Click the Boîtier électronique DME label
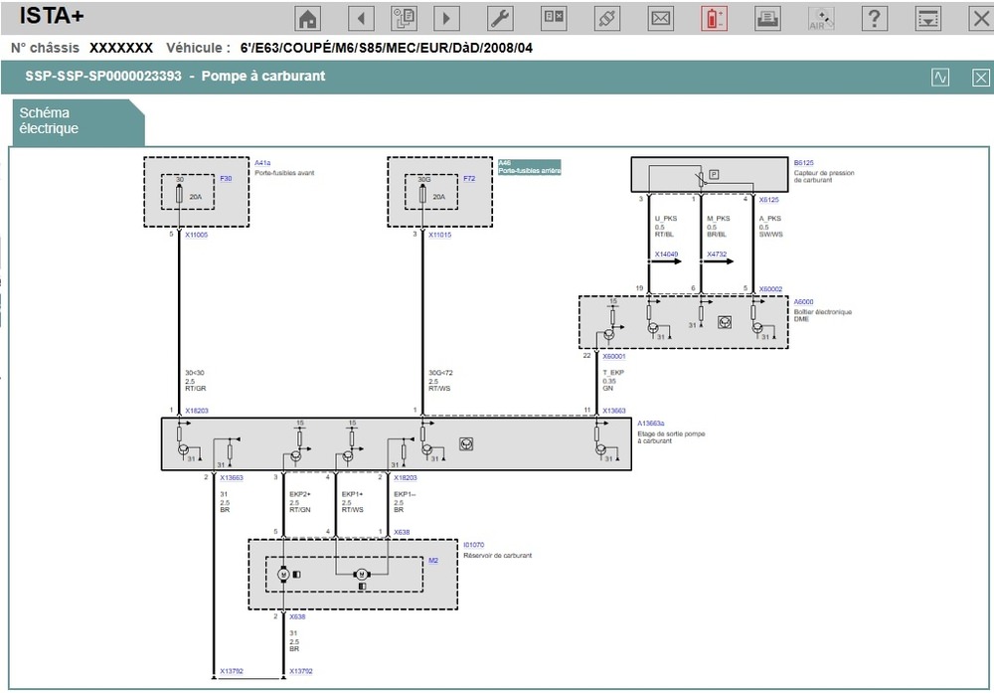The height and width of the screenshot is (693, 994). 823,315
